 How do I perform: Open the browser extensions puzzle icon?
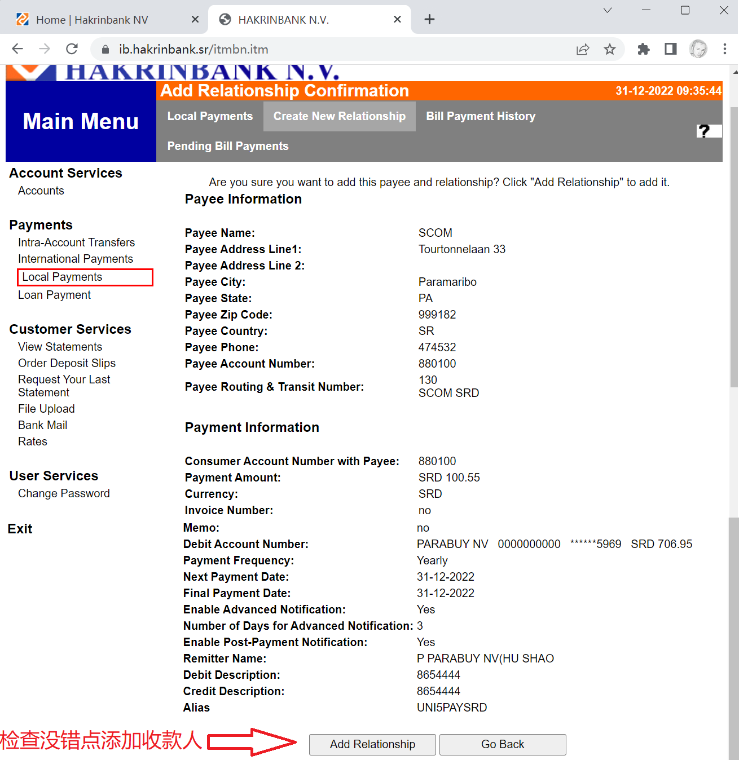point(643,49)
